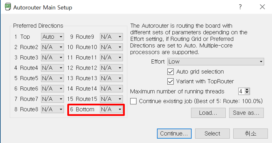
Task: Click the Save as... button
Action: 246,113
